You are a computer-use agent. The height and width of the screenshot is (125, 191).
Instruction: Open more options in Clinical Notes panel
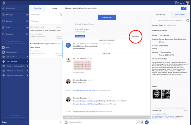[188, 21]
